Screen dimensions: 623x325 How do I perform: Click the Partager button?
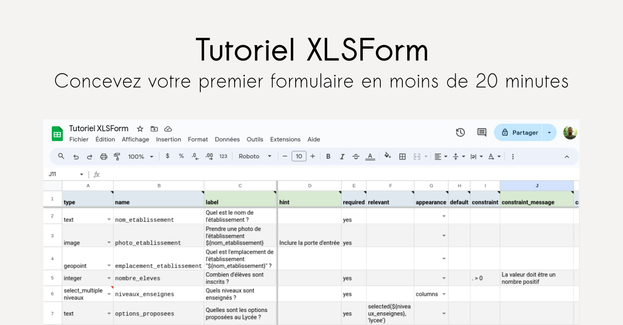coord(519,132)
